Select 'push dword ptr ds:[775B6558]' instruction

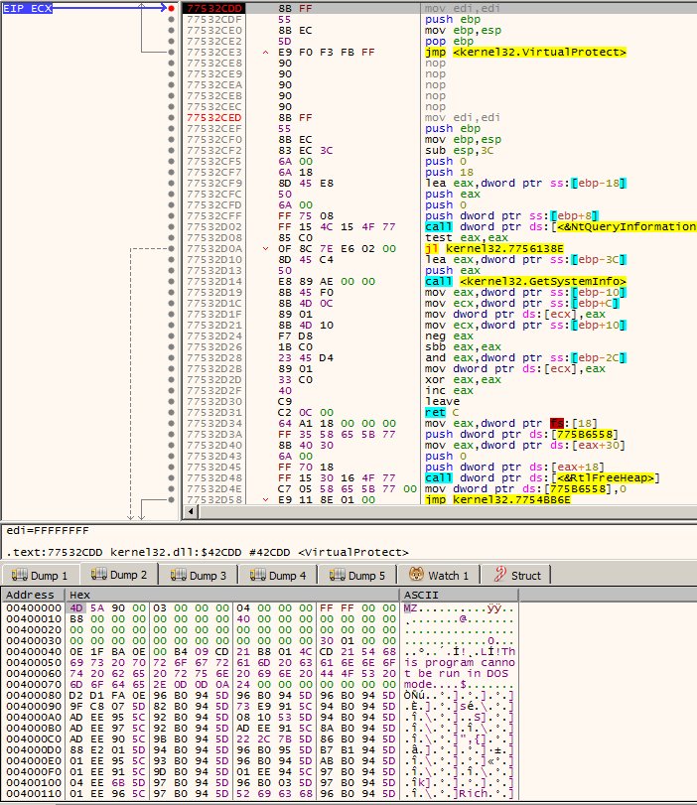pos(521,435)
